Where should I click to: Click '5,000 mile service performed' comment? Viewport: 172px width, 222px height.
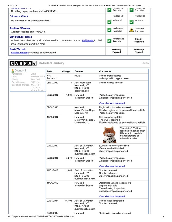coord(114,146)
